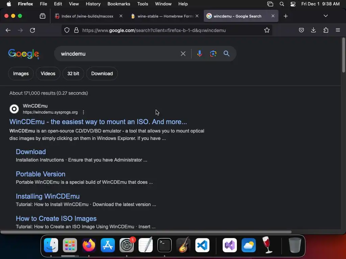Go back to the previous page
Screen dimensions: 346x259
[8, 30]
